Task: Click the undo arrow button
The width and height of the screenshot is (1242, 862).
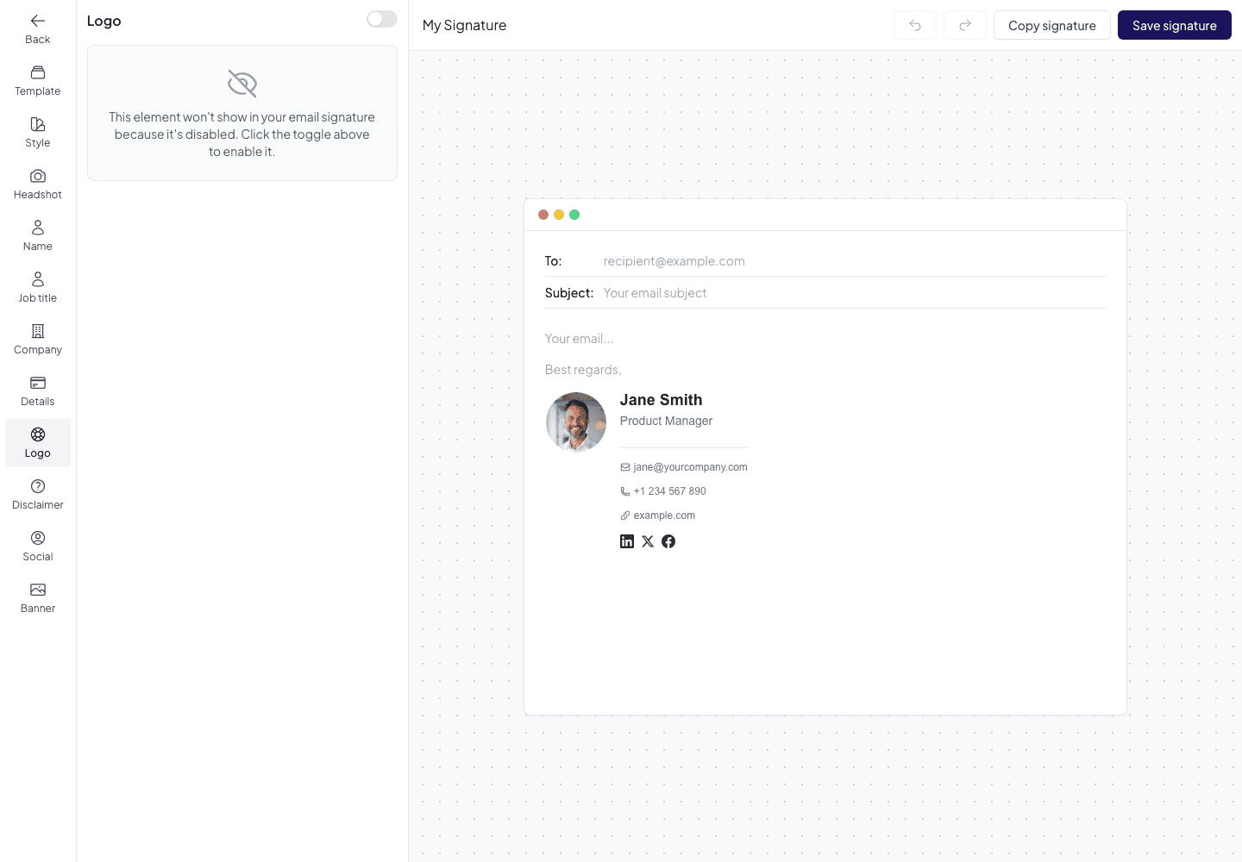Action: click(x=915, y=25)
